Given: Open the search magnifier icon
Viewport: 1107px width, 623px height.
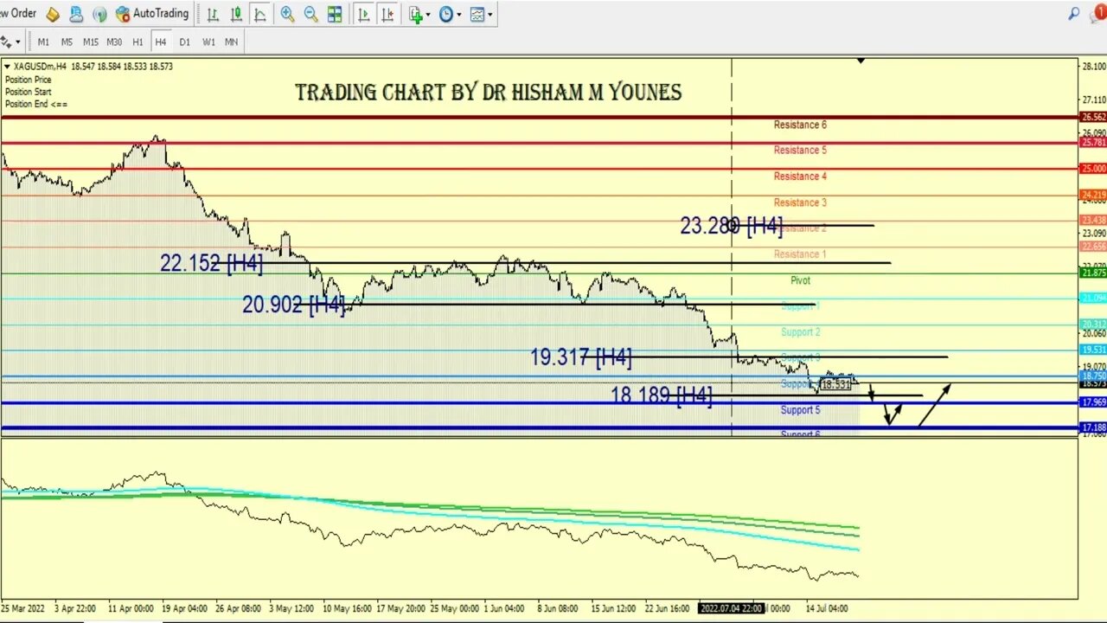Looking at the screenshot, I should [1074, 13].
